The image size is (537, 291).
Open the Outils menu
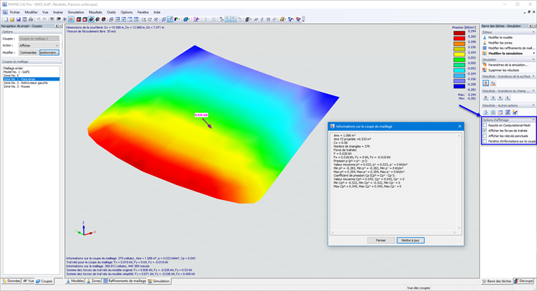112,12
